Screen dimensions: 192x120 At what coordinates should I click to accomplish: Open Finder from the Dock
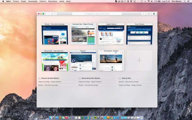click(51, 118)
